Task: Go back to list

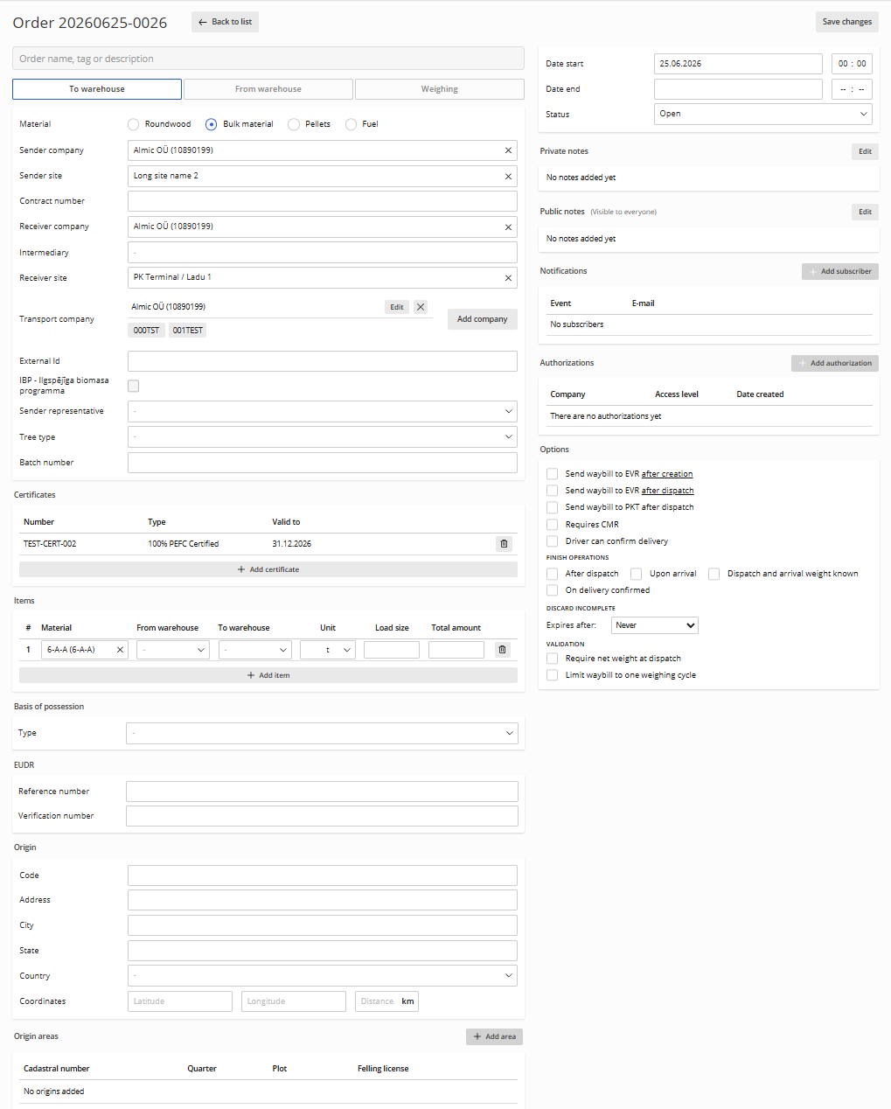Action: click(225, 22)
